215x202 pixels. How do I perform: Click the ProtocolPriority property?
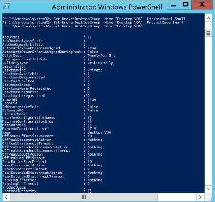(x=19, y=191)
